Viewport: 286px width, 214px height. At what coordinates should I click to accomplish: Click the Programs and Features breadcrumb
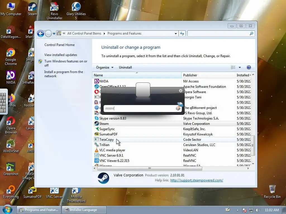tap(124, 33)
